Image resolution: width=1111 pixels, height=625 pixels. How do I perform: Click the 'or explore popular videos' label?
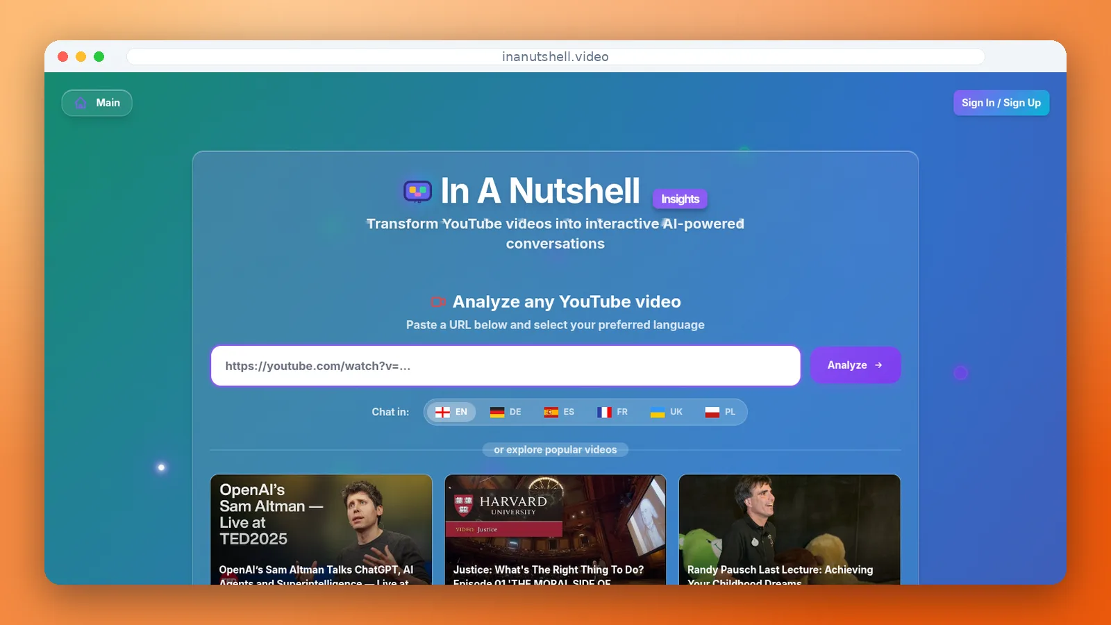[x=555, y=450]
